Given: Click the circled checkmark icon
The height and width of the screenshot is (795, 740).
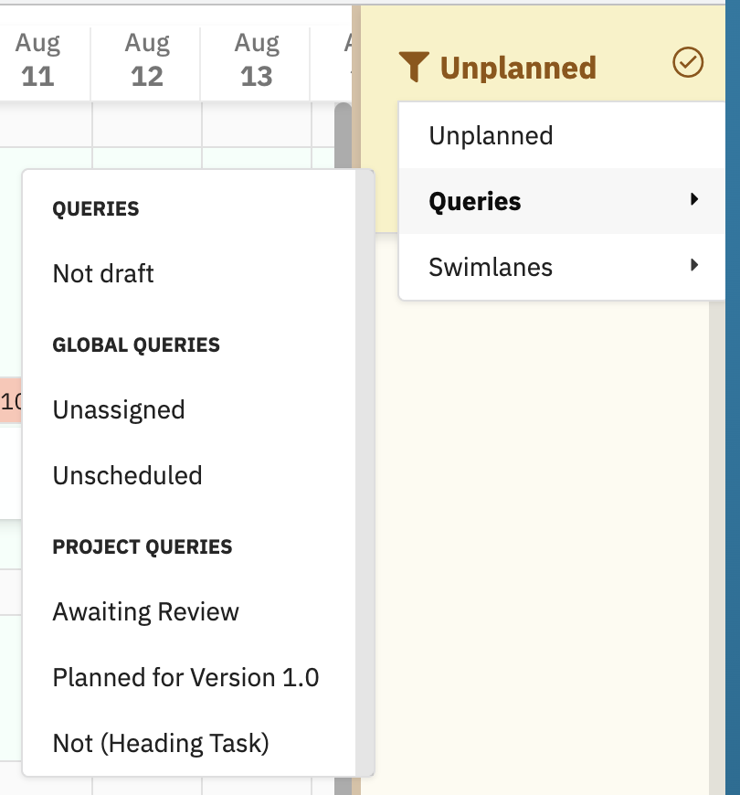Looking at the screenshot, I should tap(688, 62).
